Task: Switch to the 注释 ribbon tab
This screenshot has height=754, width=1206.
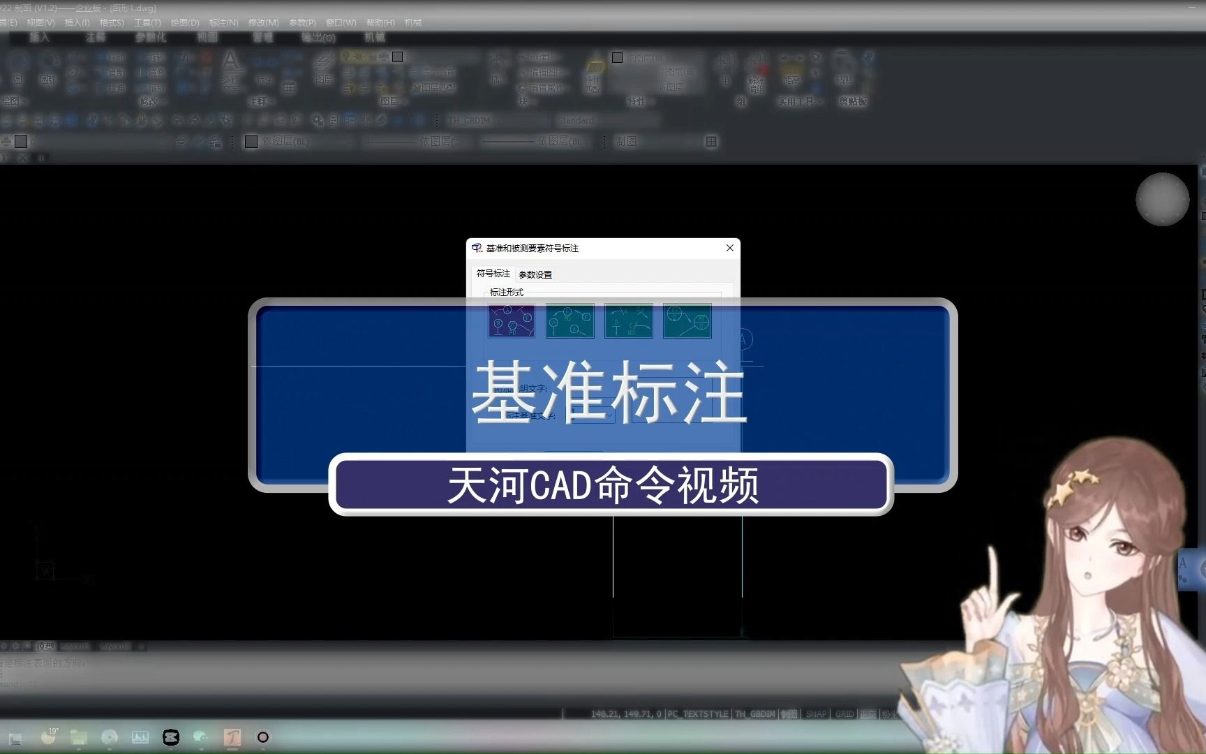Action: (x=96, y=37)
